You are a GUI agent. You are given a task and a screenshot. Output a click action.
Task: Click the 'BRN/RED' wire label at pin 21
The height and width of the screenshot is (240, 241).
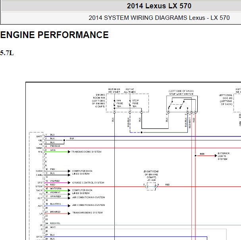click(55, 212)
